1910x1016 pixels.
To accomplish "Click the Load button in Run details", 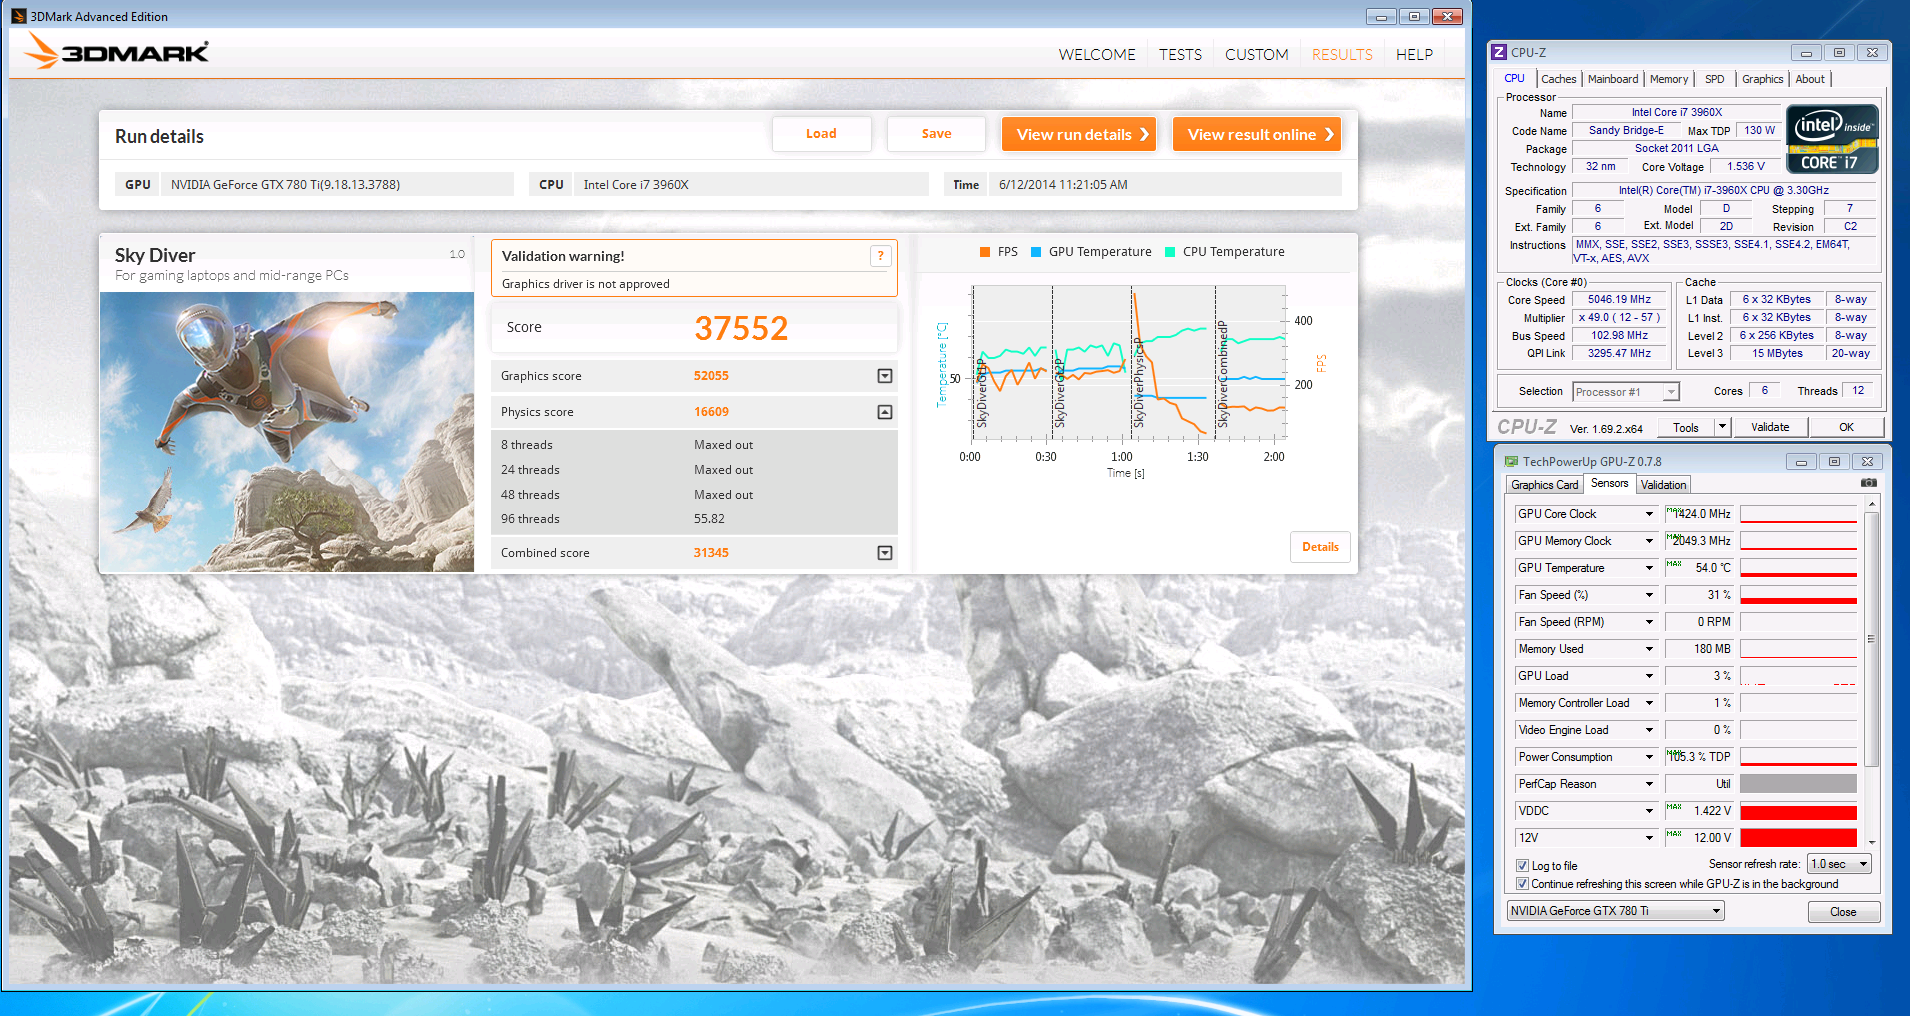I will coord(821,134).
